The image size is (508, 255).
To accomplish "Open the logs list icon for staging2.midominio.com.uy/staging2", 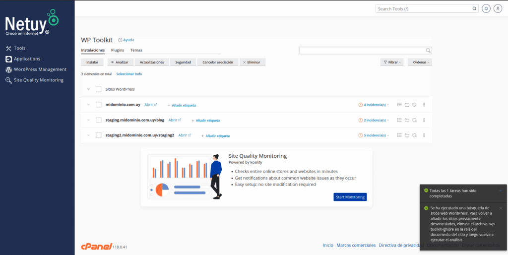I will coord(399,135).
